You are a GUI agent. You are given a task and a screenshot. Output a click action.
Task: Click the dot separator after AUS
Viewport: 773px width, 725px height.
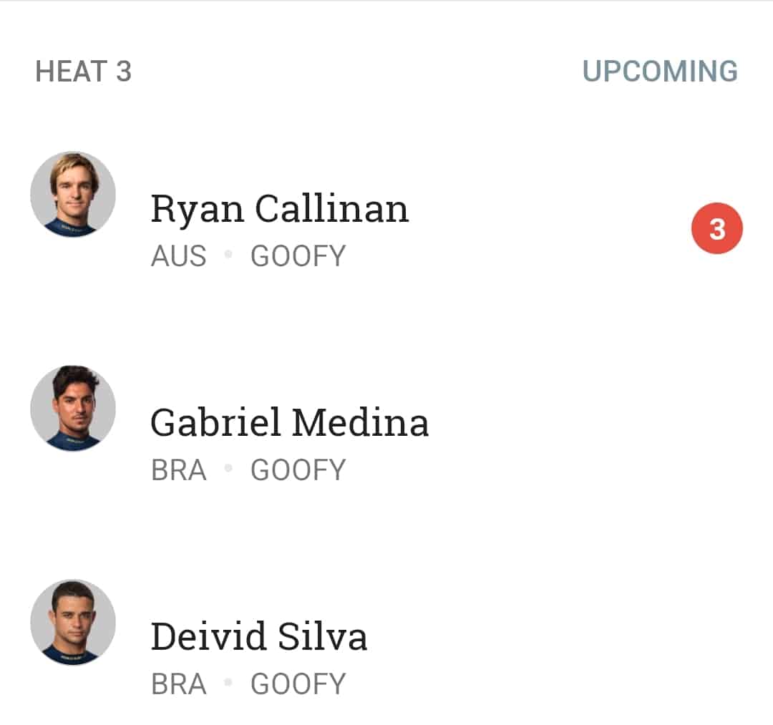click(x=228, y=254)
